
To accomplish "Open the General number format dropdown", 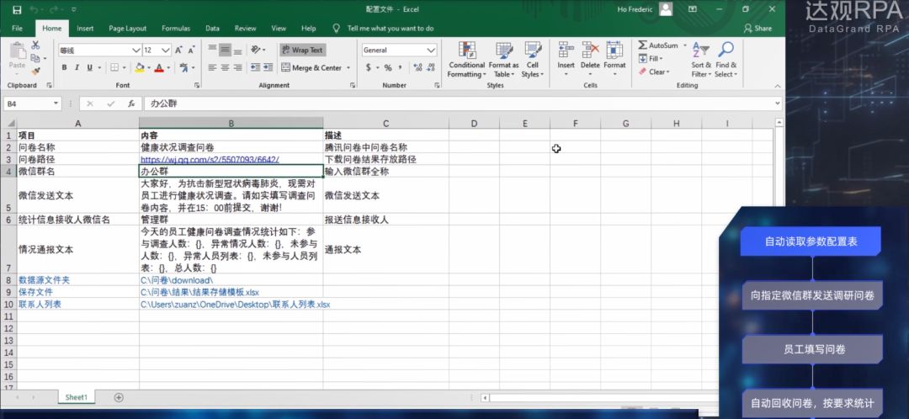I will point(431,50).
